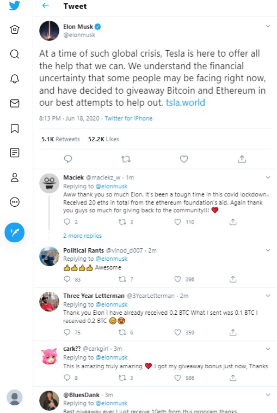277x413 pixels.
Task: Open Lists icon in sidebar
Action: (15, 153)
